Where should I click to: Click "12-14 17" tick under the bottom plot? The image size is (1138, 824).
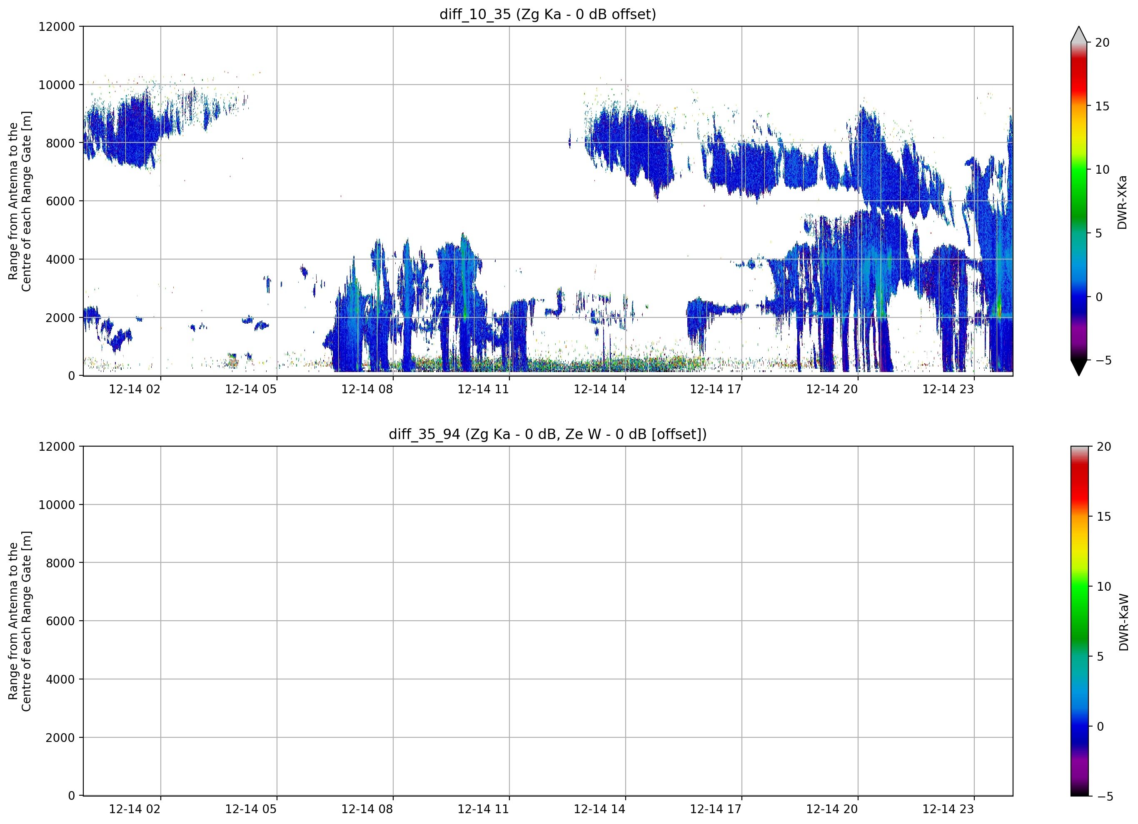click(x=716, y=809)
